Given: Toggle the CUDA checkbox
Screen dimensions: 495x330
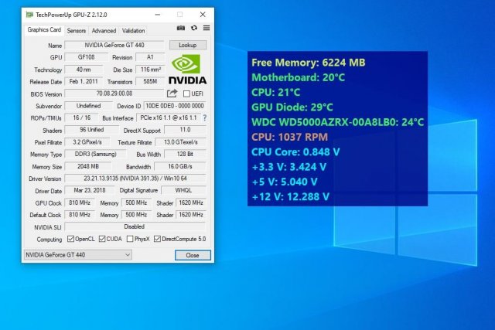Looking at the screenshot, I should point(102,239).
